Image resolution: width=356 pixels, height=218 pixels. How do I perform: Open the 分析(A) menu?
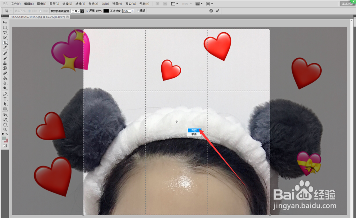[93, 4]
